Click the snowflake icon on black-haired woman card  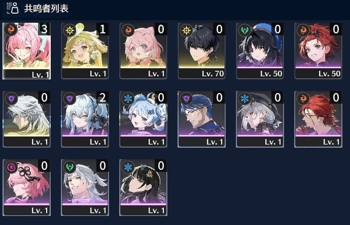[x=128, y=167]
